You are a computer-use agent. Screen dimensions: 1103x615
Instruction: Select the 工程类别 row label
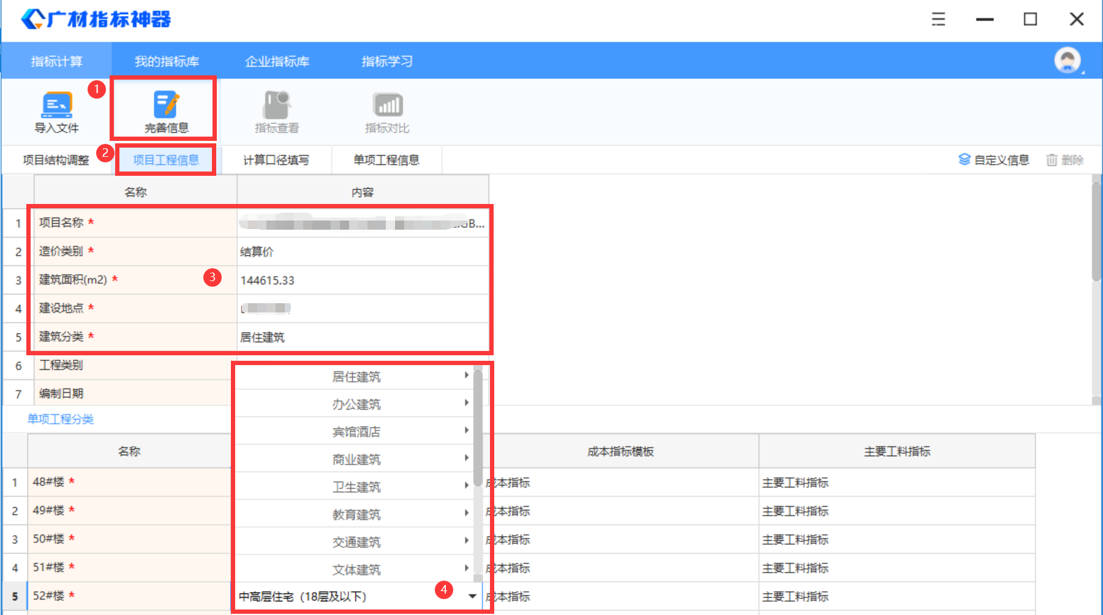61,365
